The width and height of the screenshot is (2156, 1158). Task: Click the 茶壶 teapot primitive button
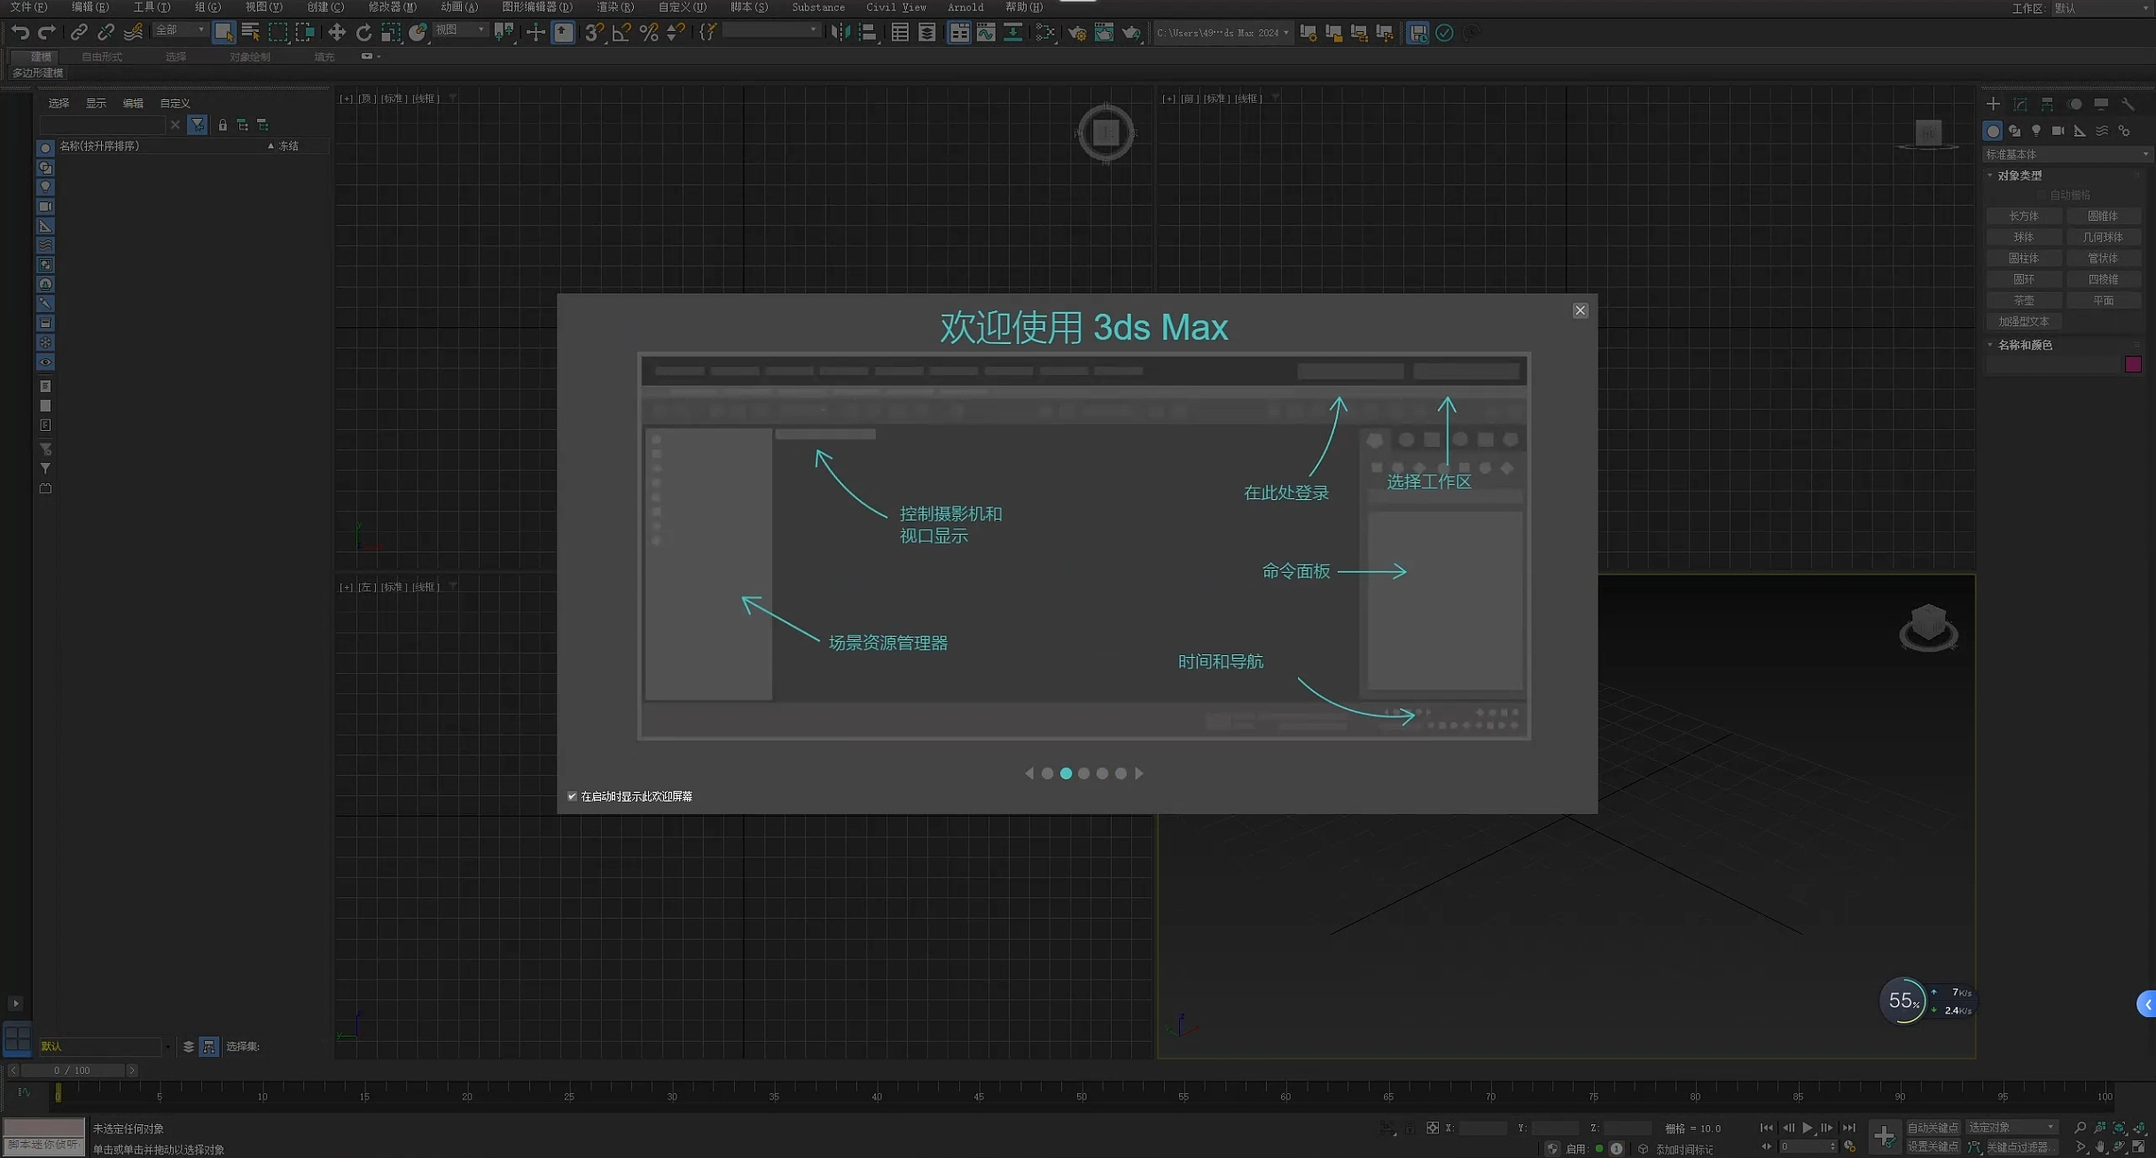tap(2023, 301)
